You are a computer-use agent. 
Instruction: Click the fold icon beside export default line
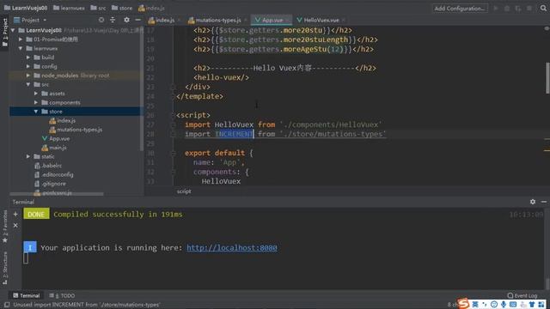173,153
